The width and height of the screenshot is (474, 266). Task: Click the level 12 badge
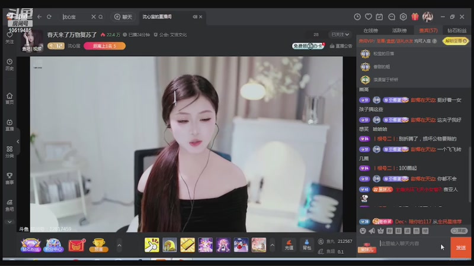56,46
